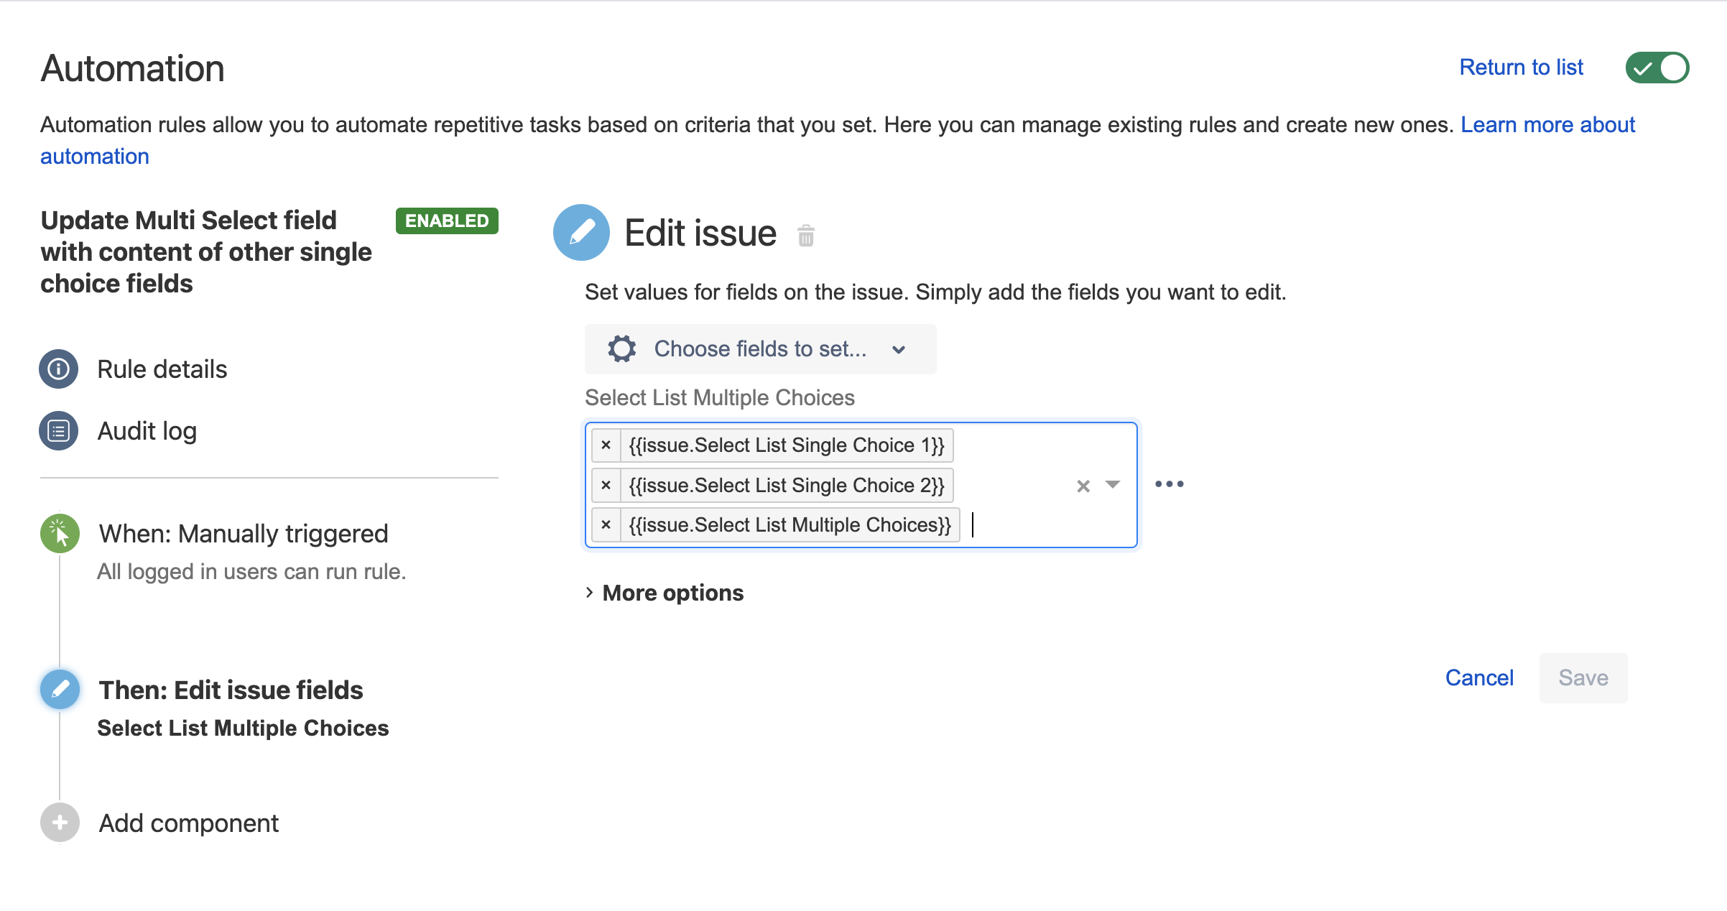Click the trash icon beside Edit issue
1727x911 pixels.
[x=806, y=235]
